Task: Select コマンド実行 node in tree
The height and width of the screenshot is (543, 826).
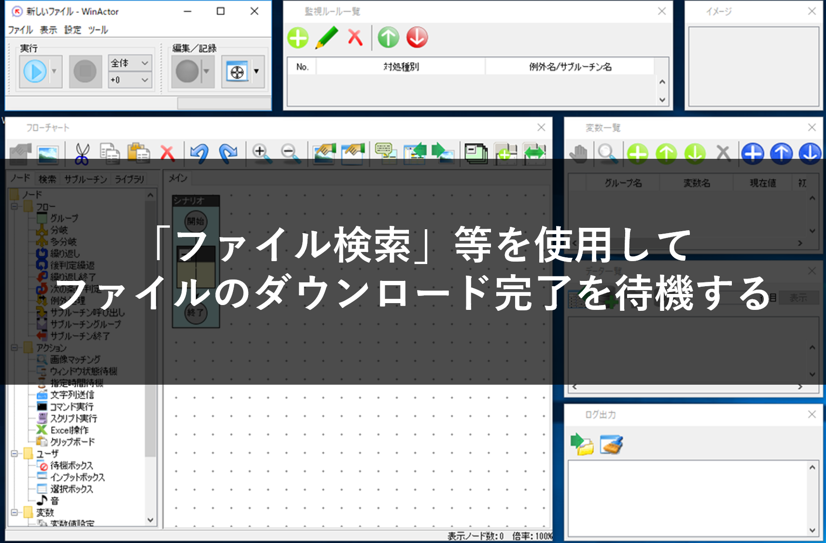Action: coord(72,406)
